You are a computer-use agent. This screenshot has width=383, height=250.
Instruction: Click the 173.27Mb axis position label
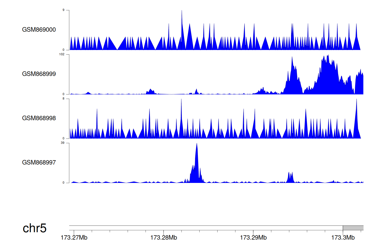[74, 238]
